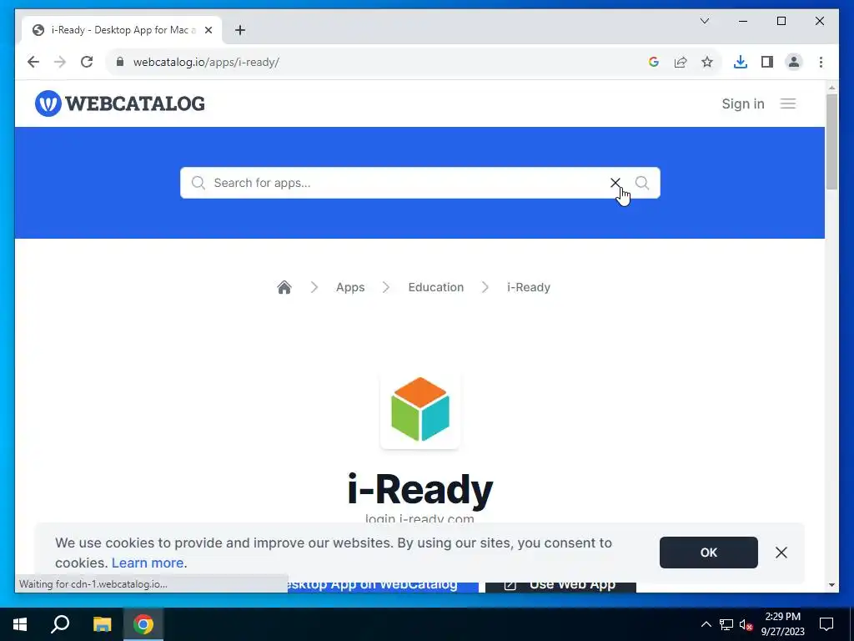Open the Windows Start menu
This screenshot has width=854, height=641.
(x=20, y=624)
